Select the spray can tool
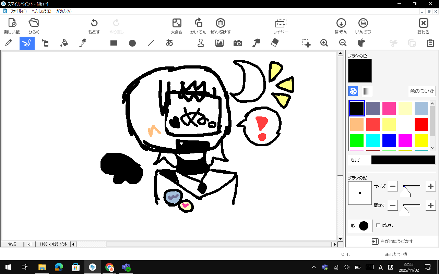 pos(45,43)
